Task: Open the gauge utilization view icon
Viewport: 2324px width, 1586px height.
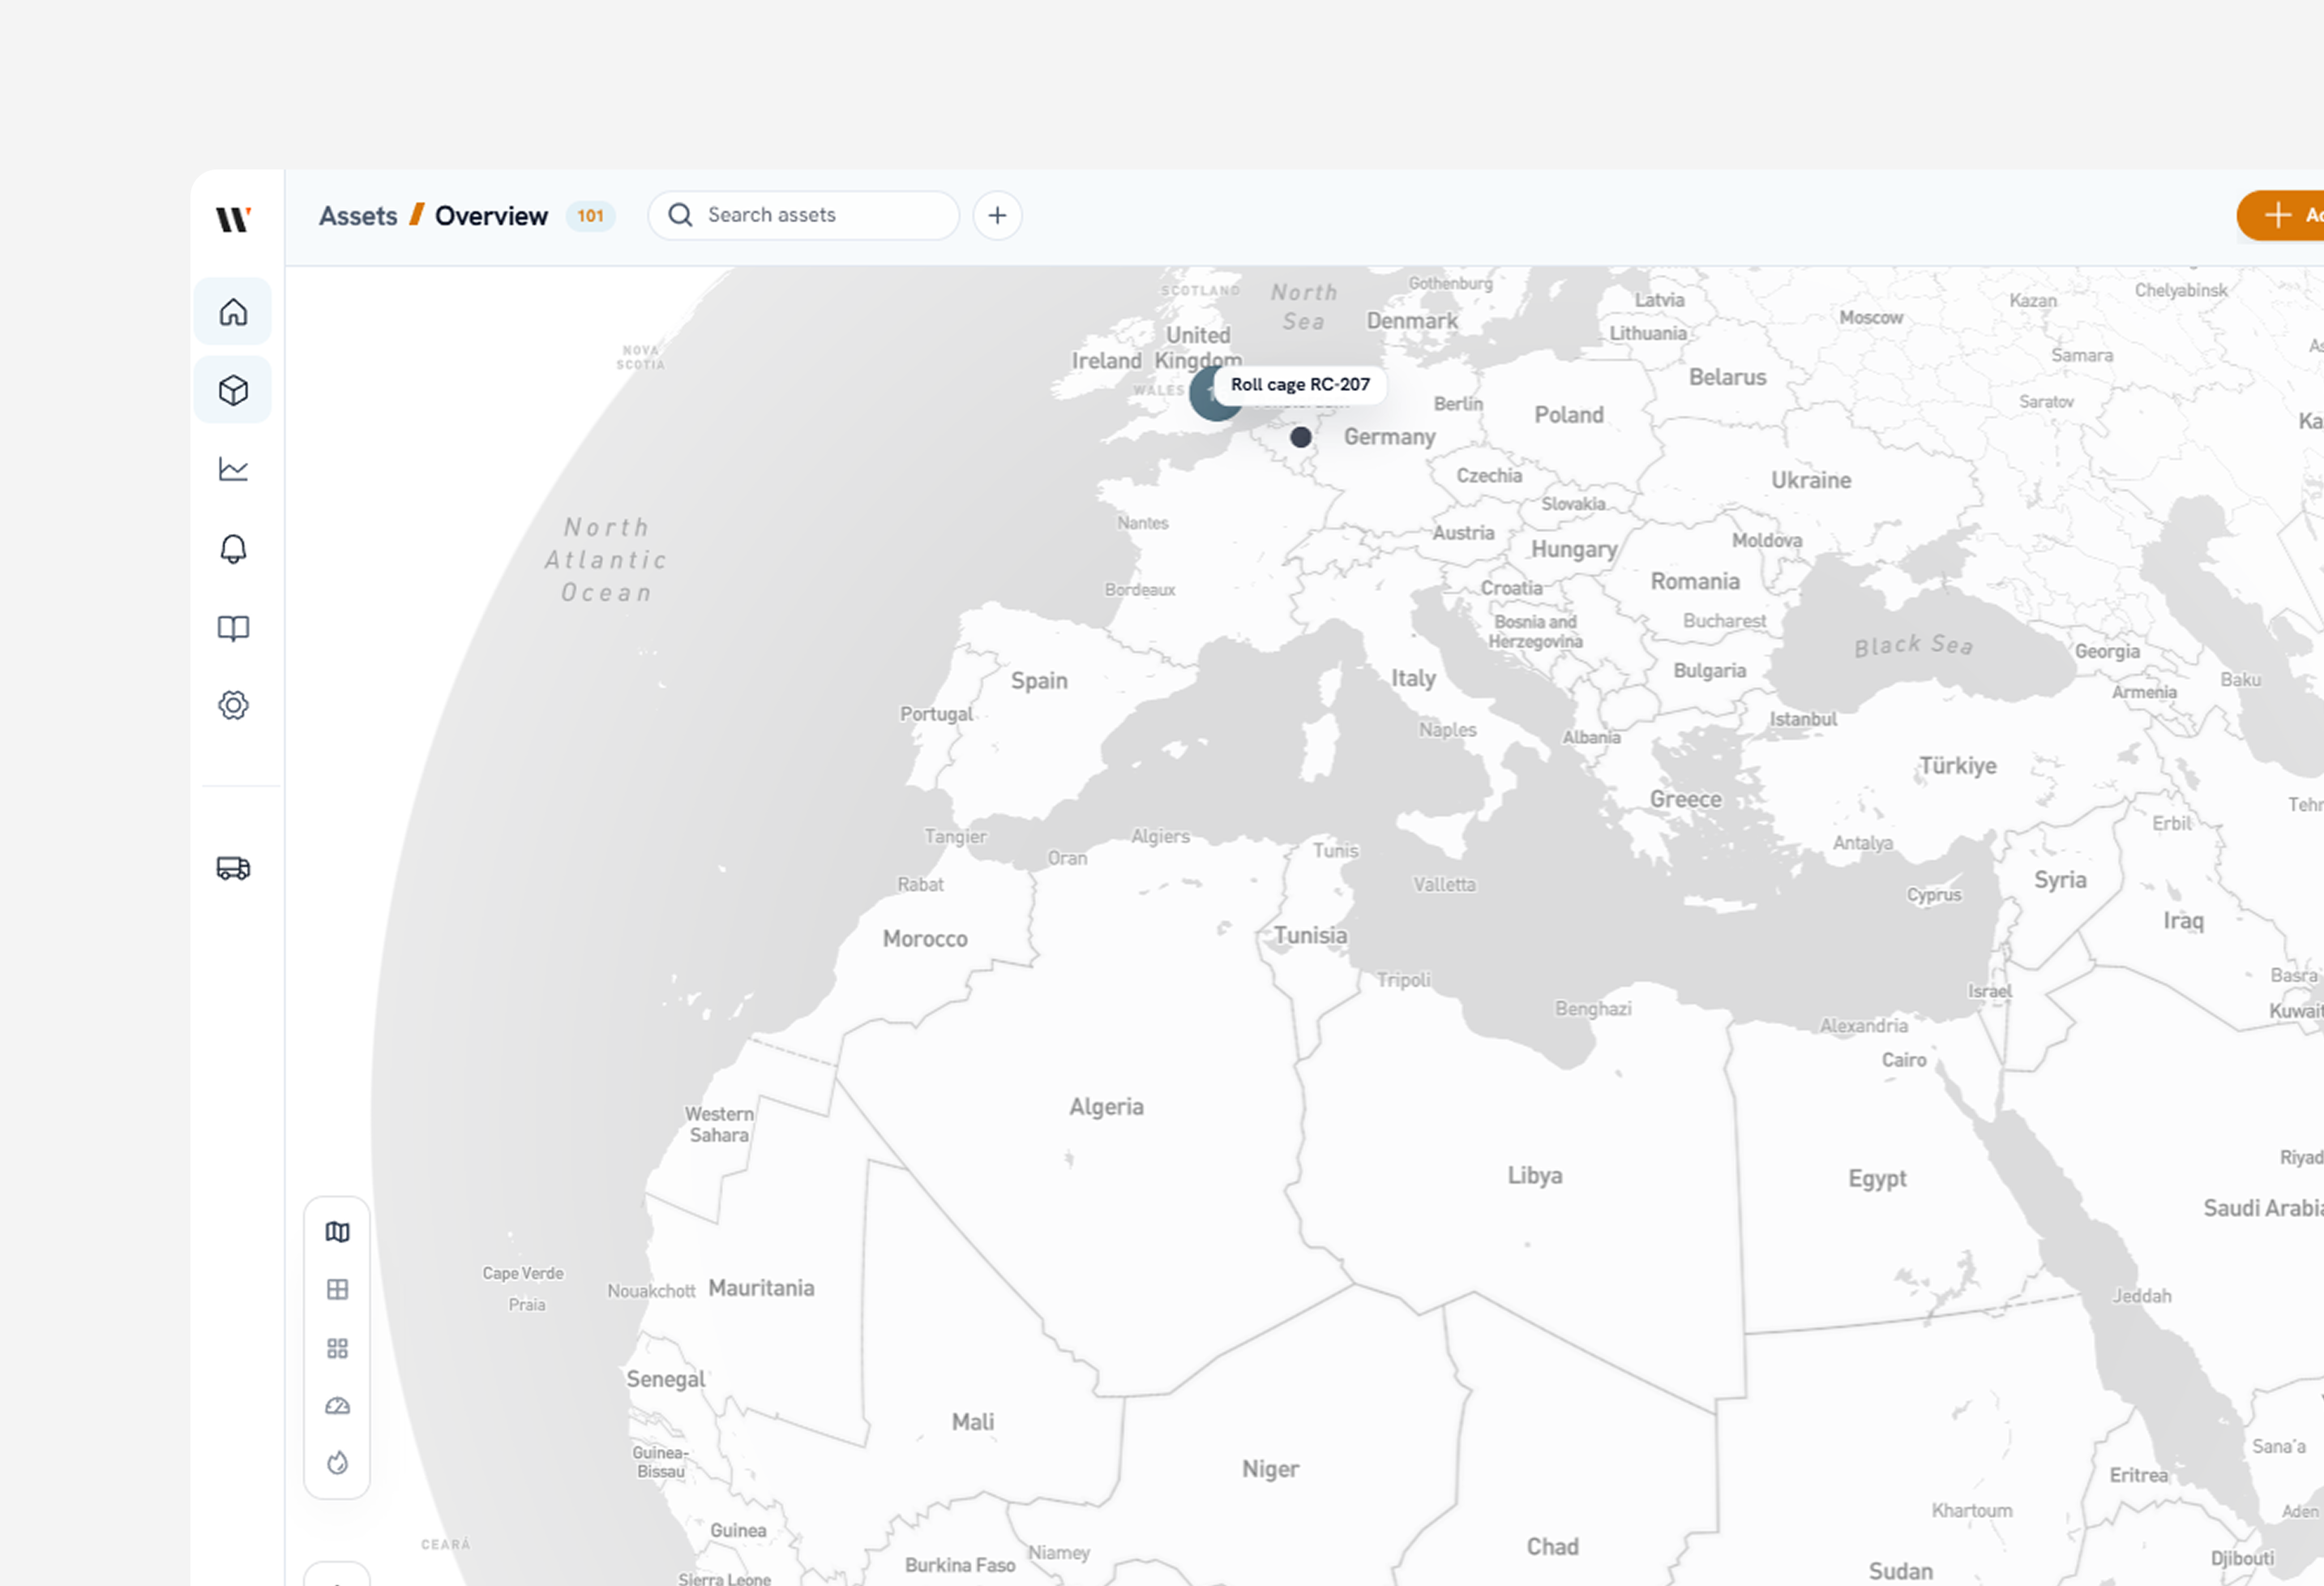Action: point(338,1406)
